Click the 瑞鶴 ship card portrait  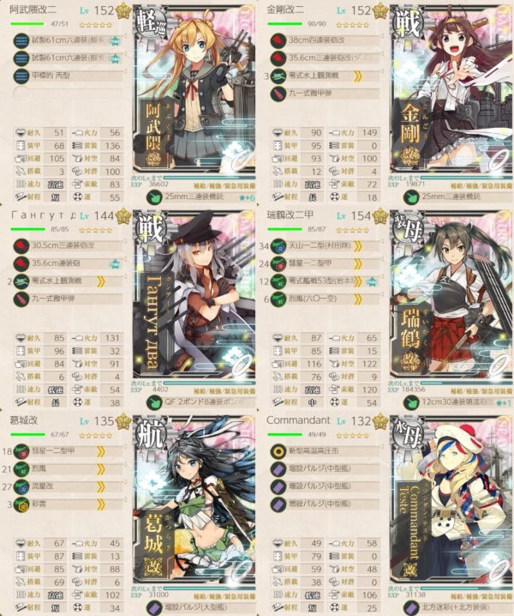pos(451,294)
